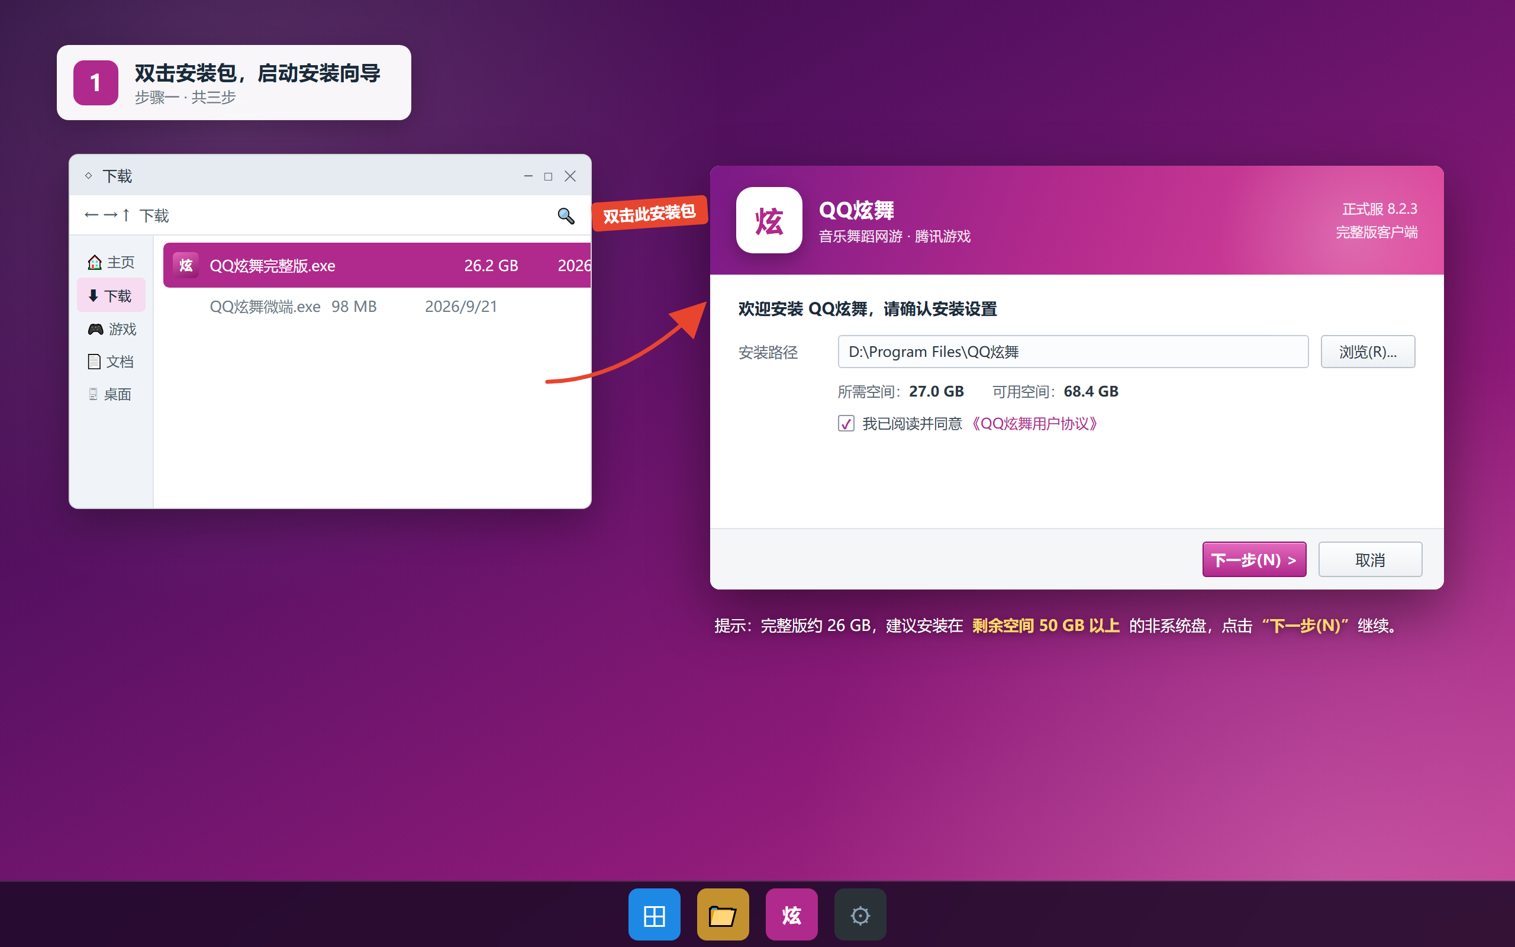Image resolution: width=1515 pixels, height=947 pixels.
Task: Click the 下载 address bar path
Action: [154, 215]
